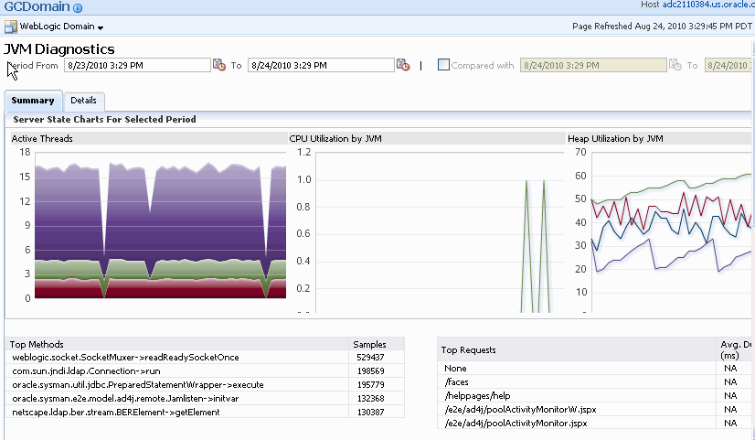Click the Active Threads chart
Image resolution: width=755 pixels, height=440 pixels.
(x=160, y=226)
